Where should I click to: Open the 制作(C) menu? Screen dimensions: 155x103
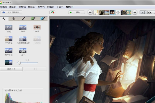click(51, 7)
